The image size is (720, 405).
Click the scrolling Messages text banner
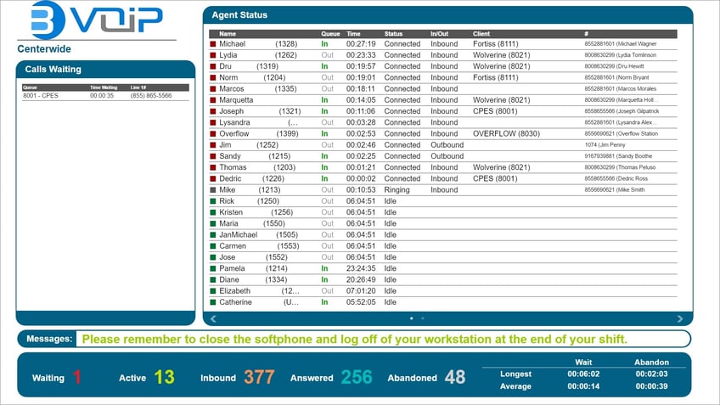point(355,340)
